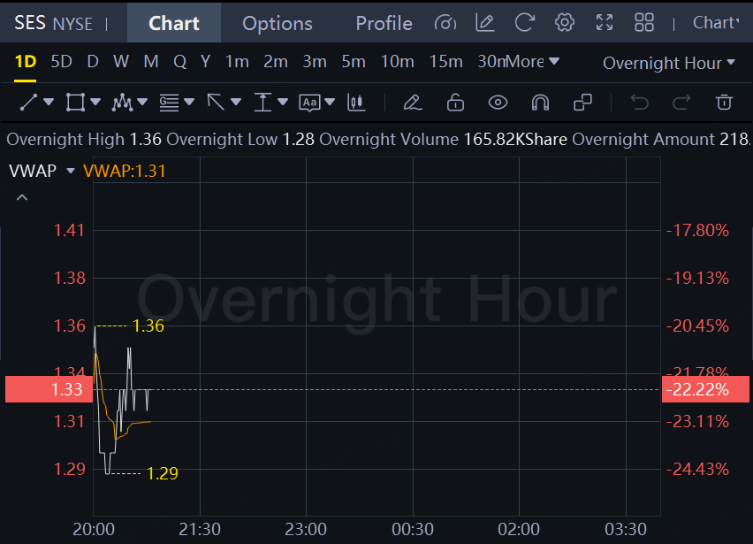Click the Overnight Volume 165.82KShare text
Screen dimensions: 753x544
(443, 140)
